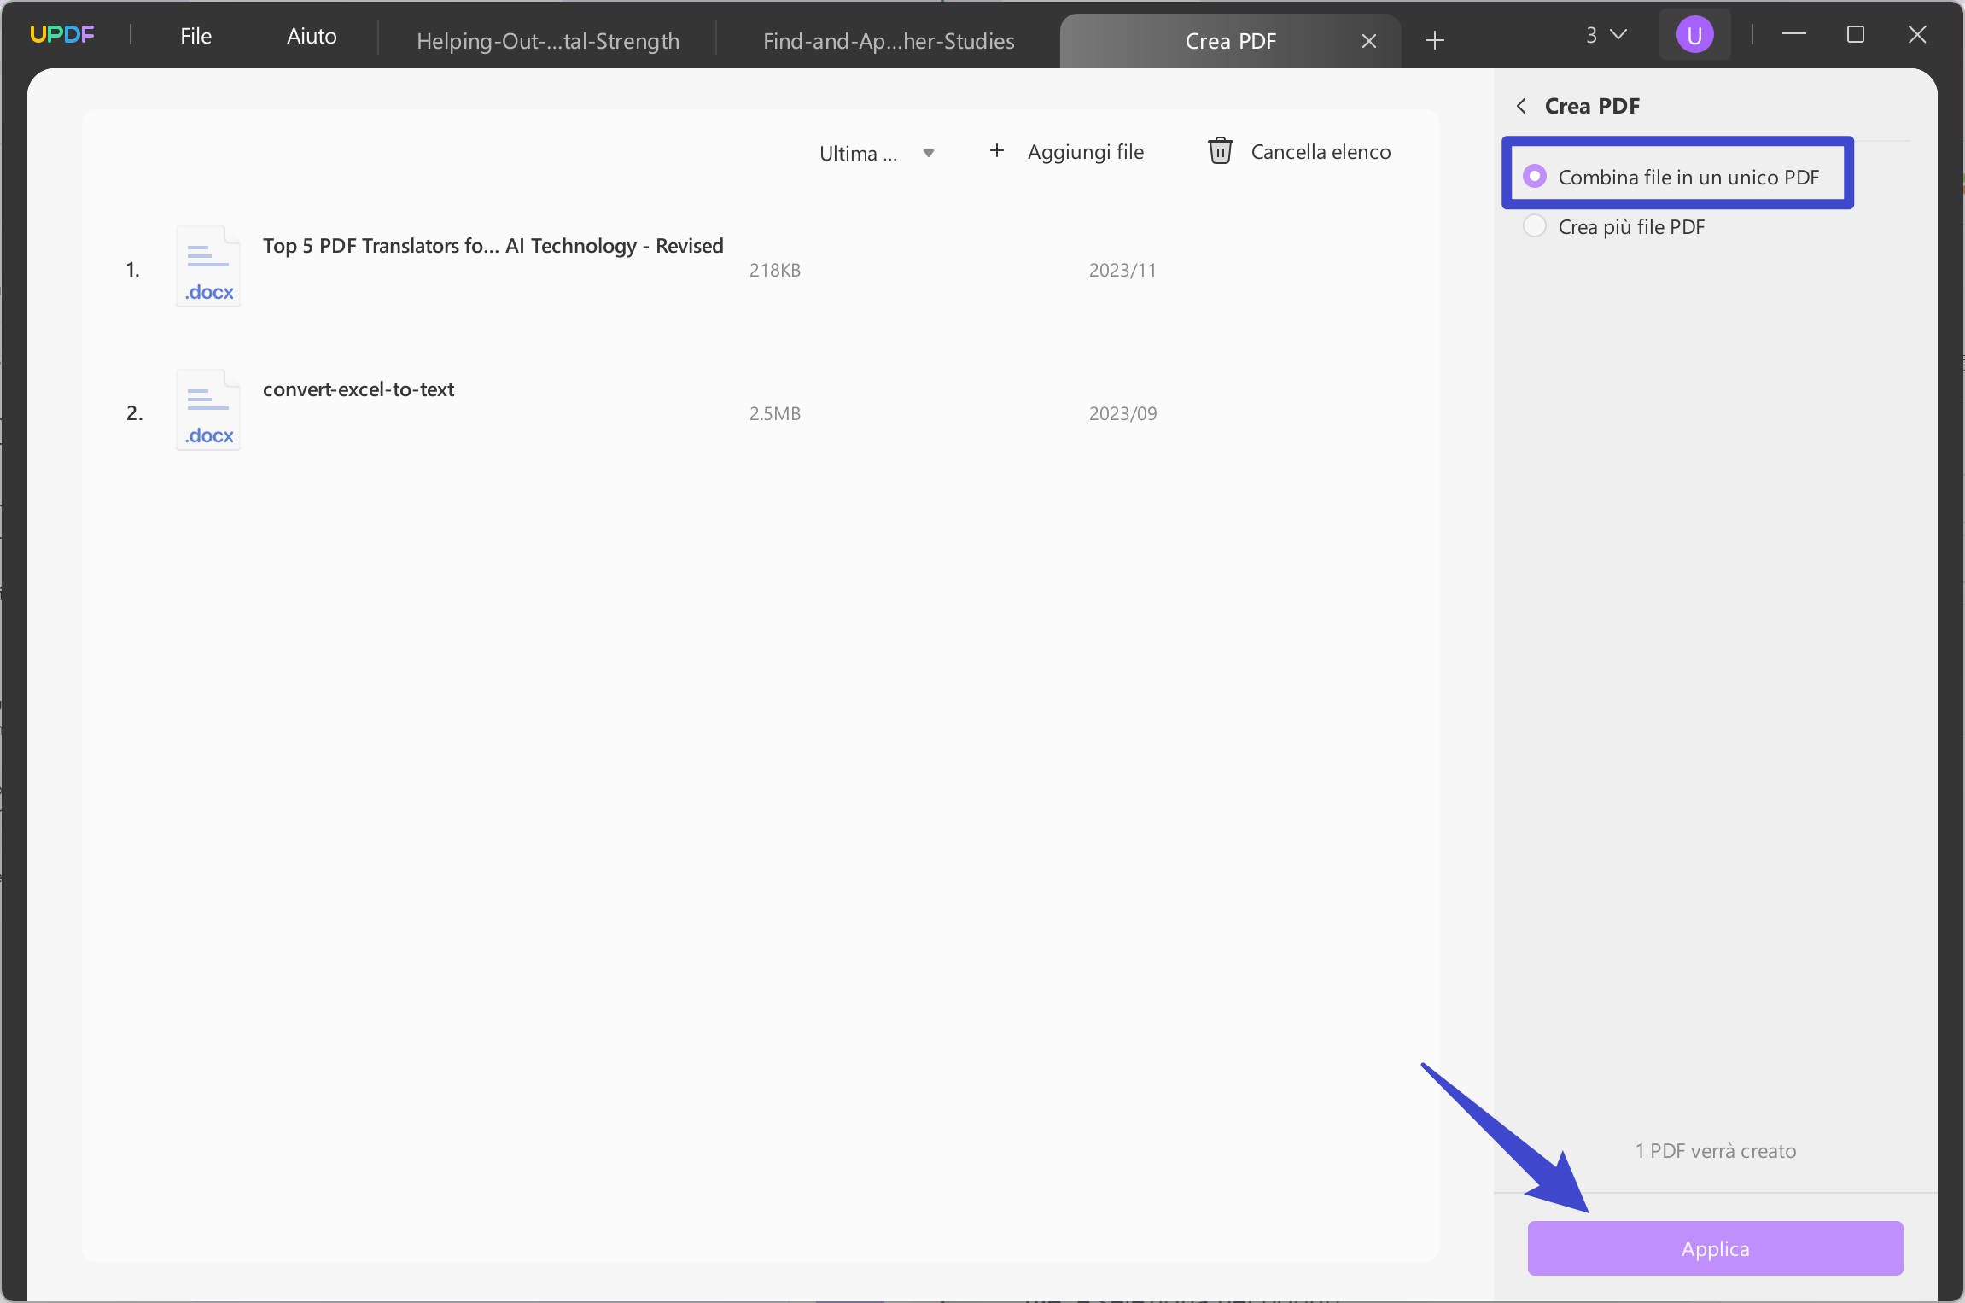Click the 2.5MB file size

click(x=775, y=413)
